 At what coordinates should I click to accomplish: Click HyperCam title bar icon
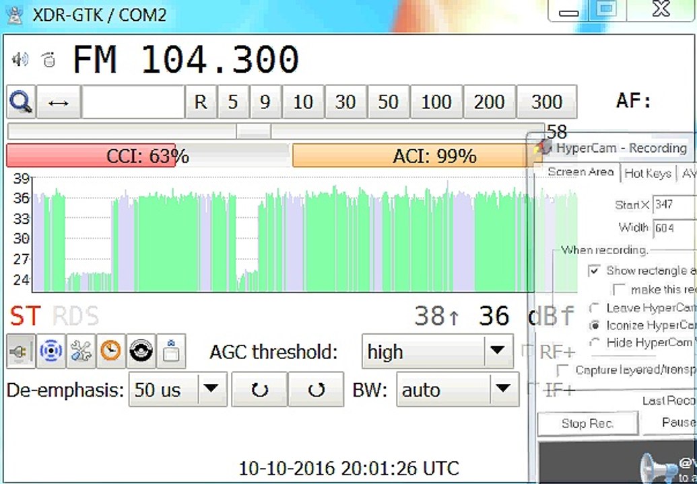(543, 147)
